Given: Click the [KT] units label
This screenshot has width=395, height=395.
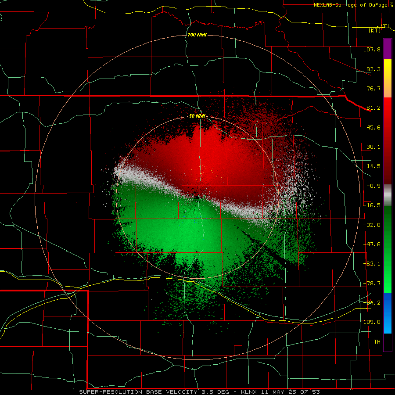Looking at the screenshot, I should [x=375, y=30].
